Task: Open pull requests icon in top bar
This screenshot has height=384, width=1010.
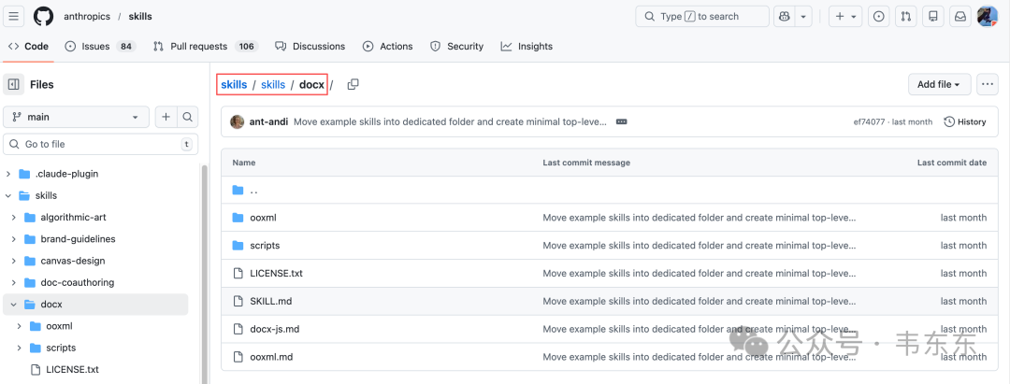Action: tap(905, 16)
